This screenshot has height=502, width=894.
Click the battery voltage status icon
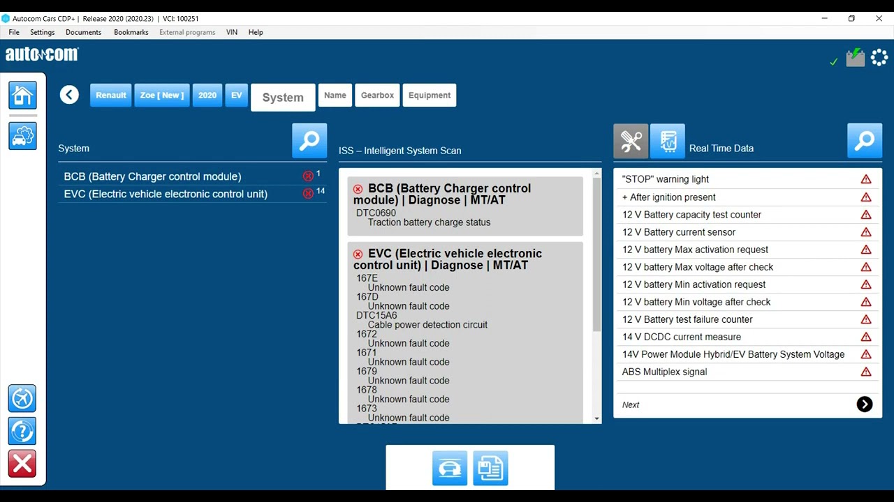(855, 57)
